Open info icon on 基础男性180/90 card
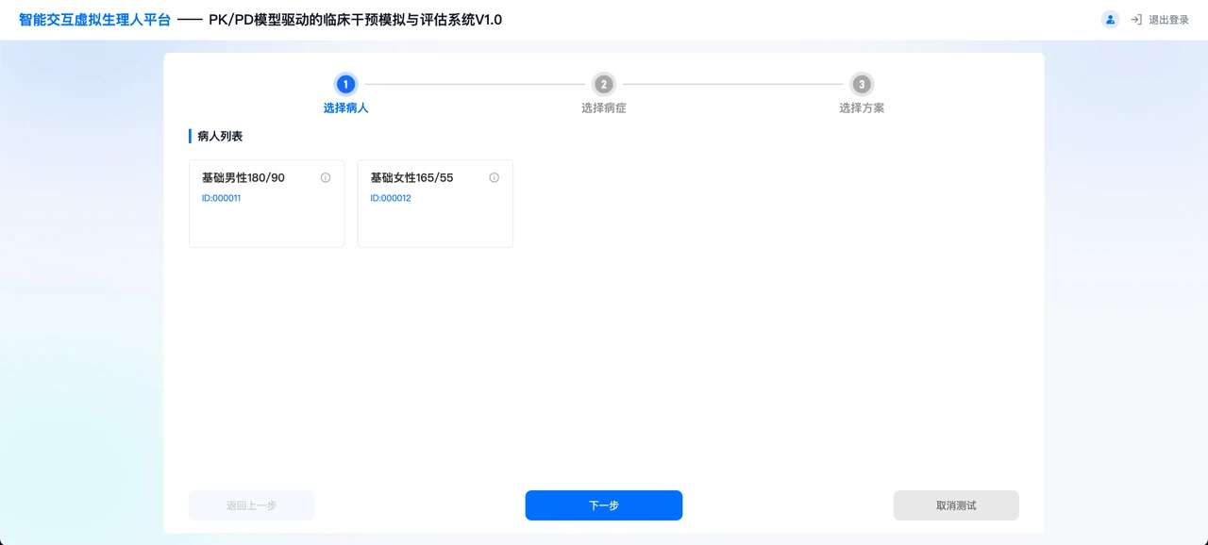This screenshot has width=1208, height=545. coord(326,177)
